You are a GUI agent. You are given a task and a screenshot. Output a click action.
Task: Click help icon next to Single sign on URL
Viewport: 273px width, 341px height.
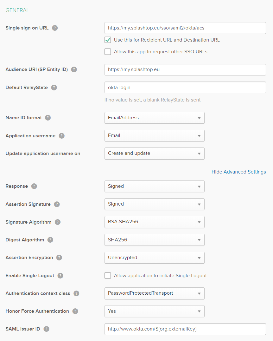coord(55,28)
